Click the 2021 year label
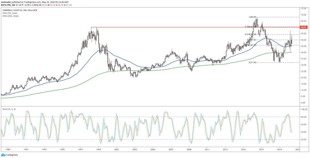Screen dimensions: 310x158 298,150
